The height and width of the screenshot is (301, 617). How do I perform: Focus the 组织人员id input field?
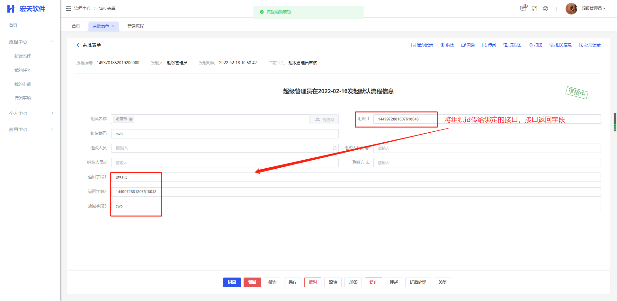(x=225, y=163)
